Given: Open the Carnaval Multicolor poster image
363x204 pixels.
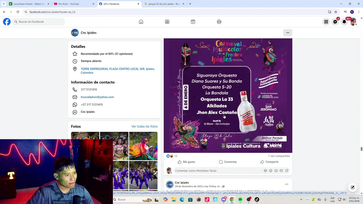Looking at the screenshot, I should (x=228, y=95).
